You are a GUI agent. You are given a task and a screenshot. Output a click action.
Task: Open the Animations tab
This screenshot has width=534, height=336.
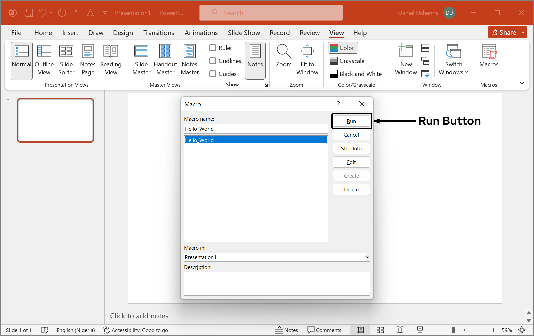click(201, 33)
